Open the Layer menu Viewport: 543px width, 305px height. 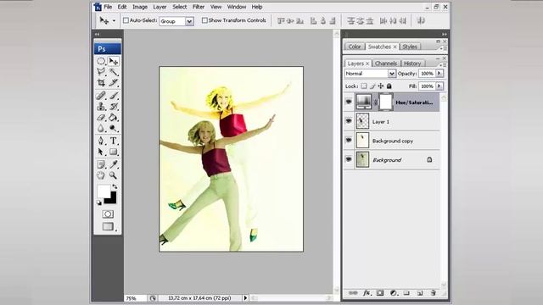pyautogui.click(x=160, y=7)
